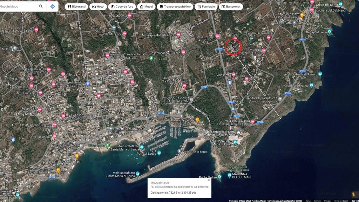Click the Invia feedback footer link
The height and width of the screenshot is (202, 359).
pos(341,201)
